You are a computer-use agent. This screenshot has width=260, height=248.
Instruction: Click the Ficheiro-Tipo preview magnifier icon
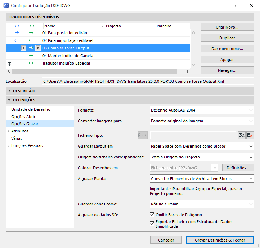[242, 135]
